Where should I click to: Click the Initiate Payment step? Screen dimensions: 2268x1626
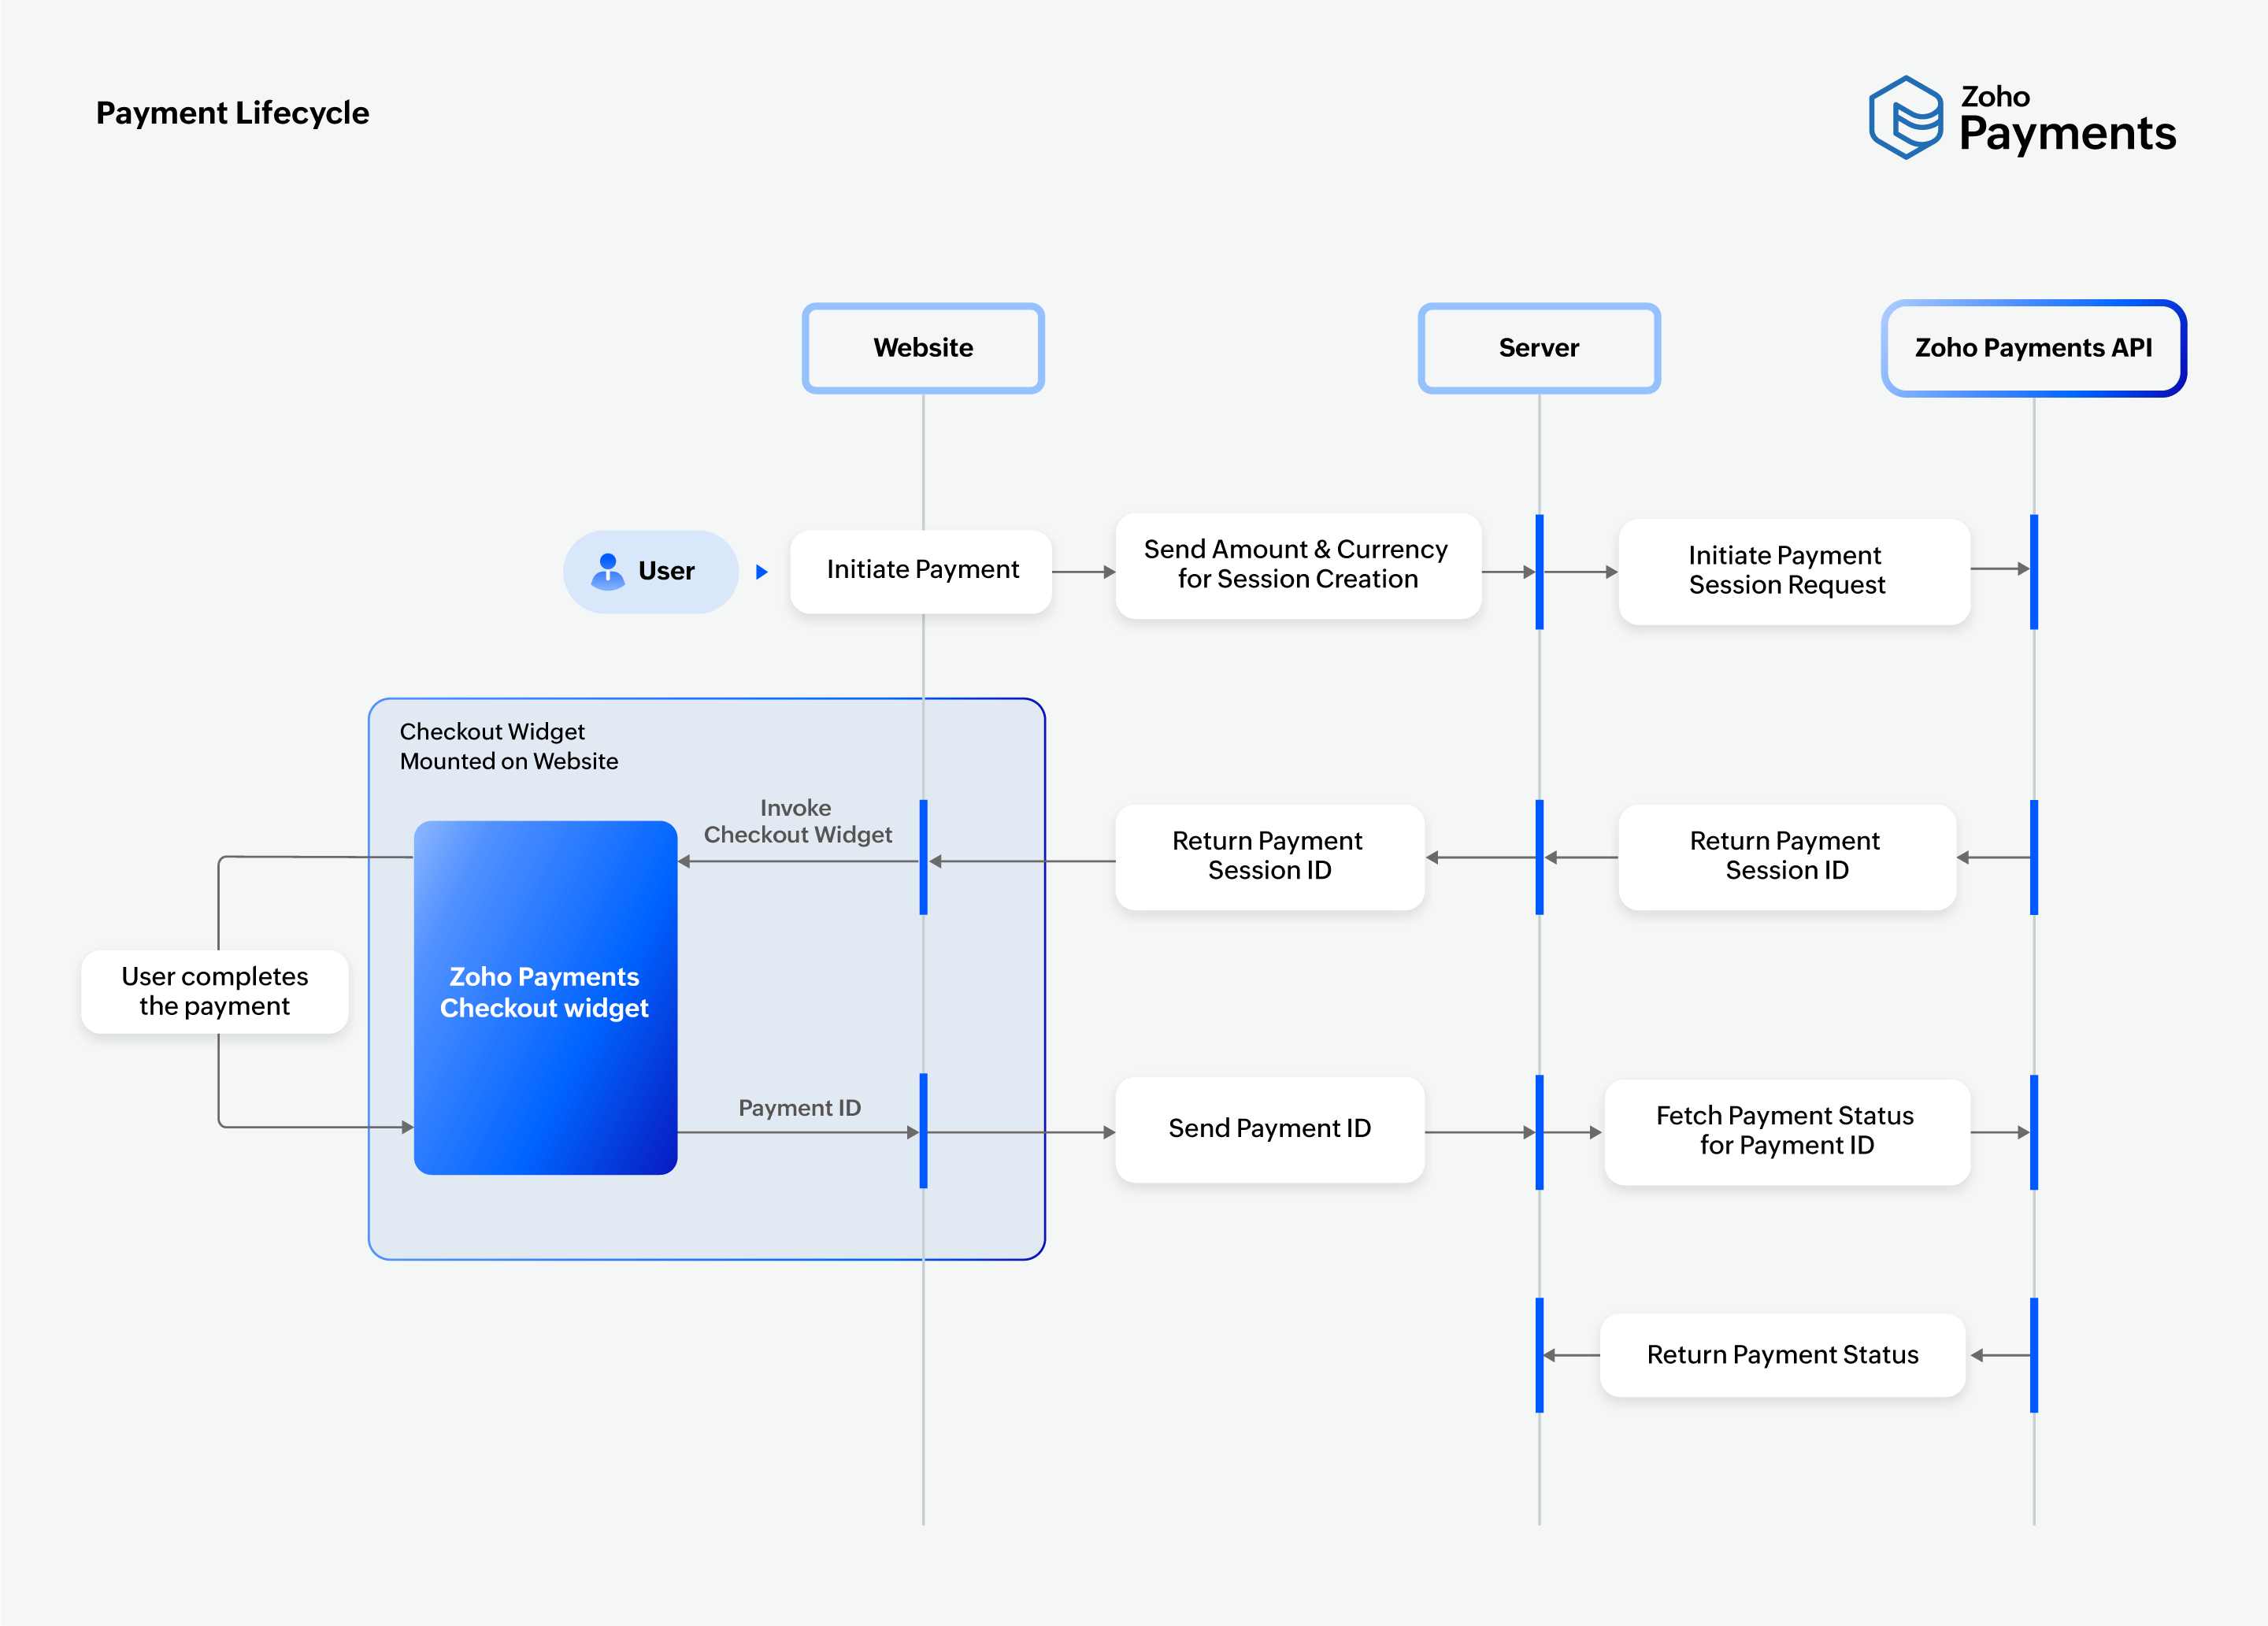point(921,570)
